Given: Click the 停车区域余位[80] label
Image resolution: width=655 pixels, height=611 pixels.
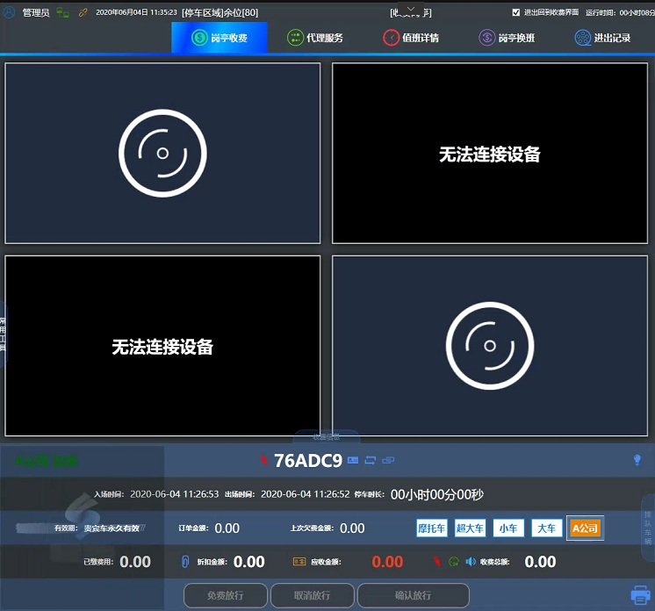Looking at the screenshot, I should point(220,12).
